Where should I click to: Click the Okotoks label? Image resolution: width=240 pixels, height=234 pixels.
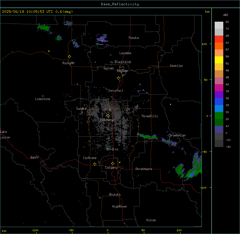115,195
